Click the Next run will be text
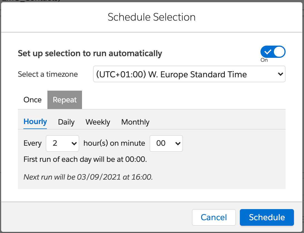This screenshot has width=304, height=233. 88,177
